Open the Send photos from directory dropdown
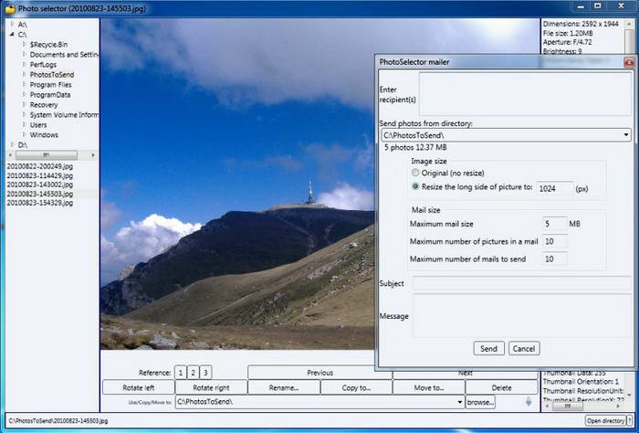Viewport: 639px width, 433px height. click(626, 135)
